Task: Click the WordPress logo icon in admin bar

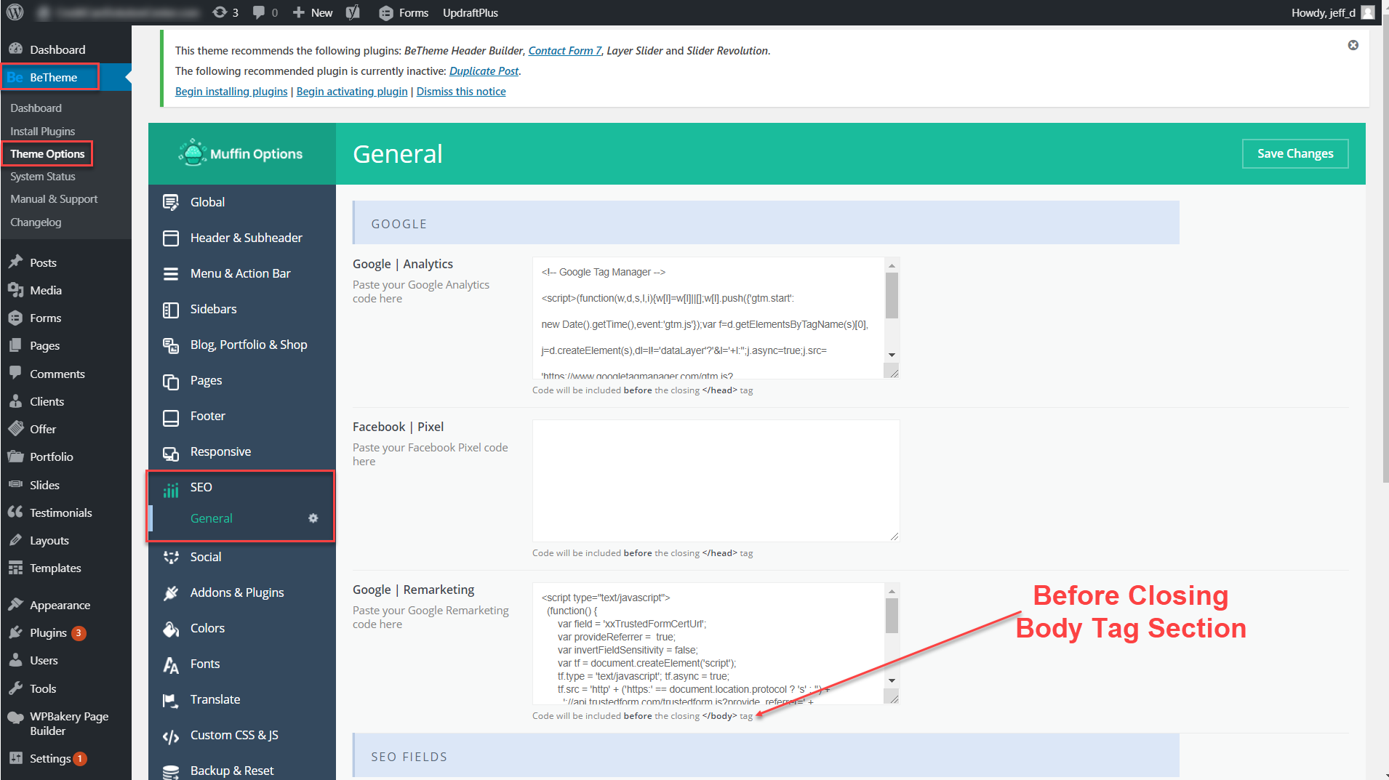Action: (15, 12)
